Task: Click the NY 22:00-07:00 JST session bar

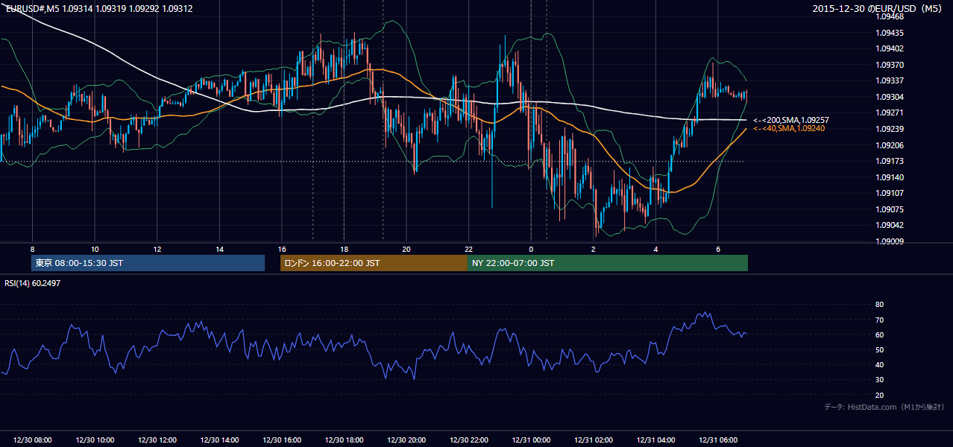Action: coord(608,263)
